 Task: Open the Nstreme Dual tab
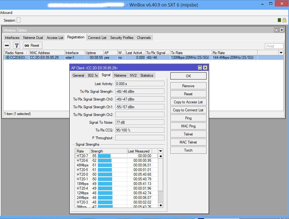click(33, 38)
